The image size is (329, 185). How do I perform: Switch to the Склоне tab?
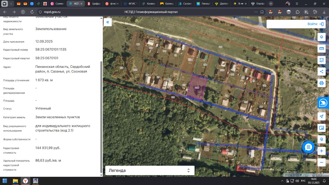pyautogui.click(x=185, y=4)
